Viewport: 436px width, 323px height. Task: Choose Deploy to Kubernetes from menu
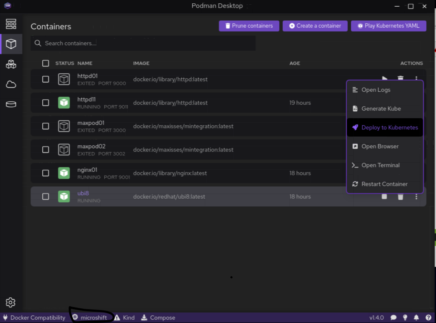[385, 127]
